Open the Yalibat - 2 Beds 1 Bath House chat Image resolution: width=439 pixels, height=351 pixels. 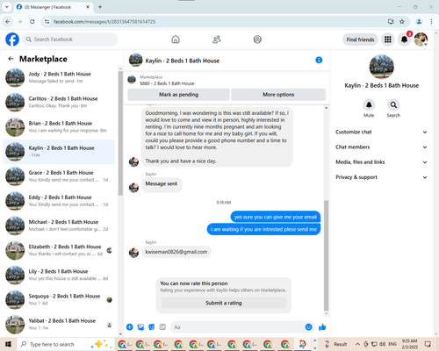[x=59, y=325]
